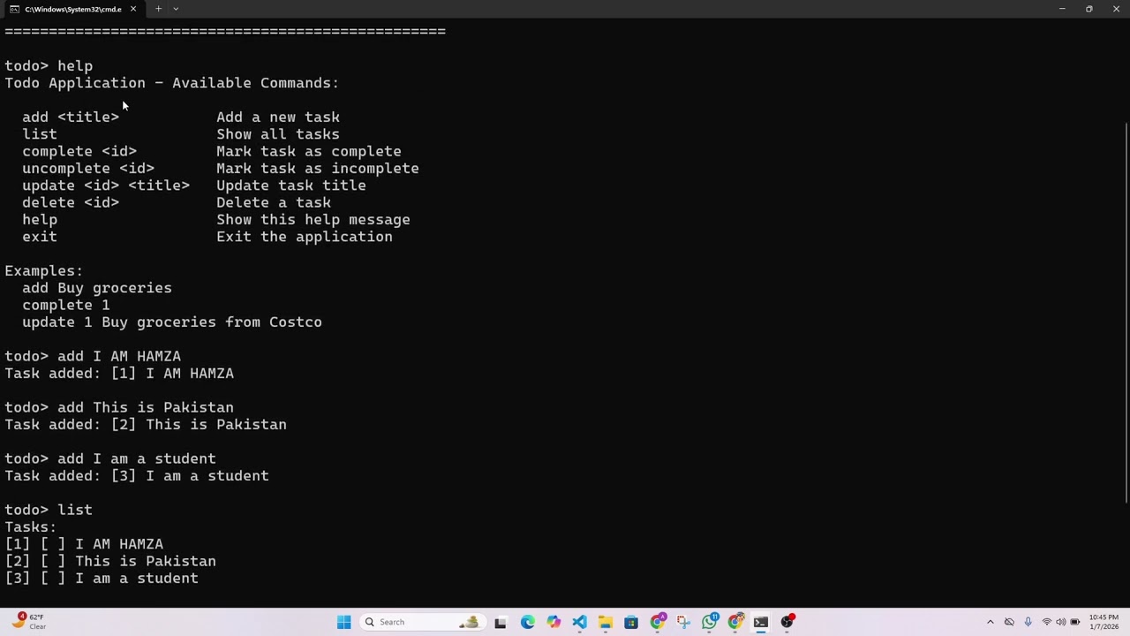
Task: Click the microphone tray icon
Action: click(x=1028, y=622)
